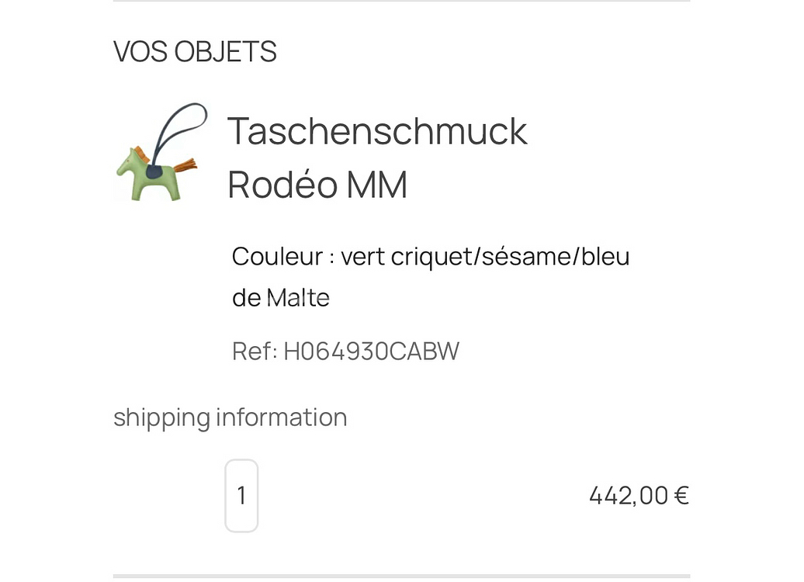Open the Taschenschmuck product title

point(376,130)
